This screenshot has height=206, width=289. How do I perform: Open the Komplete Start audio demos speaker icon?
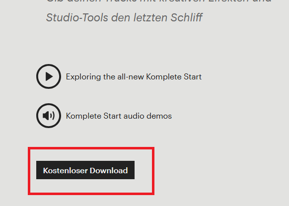pyautogui.click(x=49, y=116)
